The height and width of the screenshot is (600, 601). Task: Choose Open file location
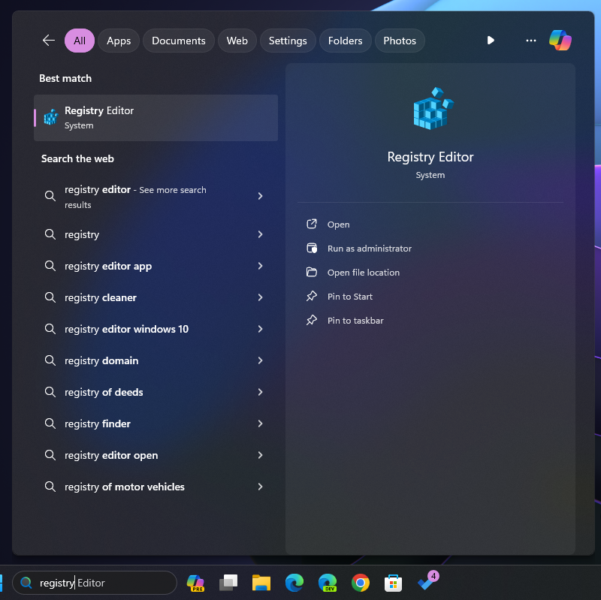364,273
